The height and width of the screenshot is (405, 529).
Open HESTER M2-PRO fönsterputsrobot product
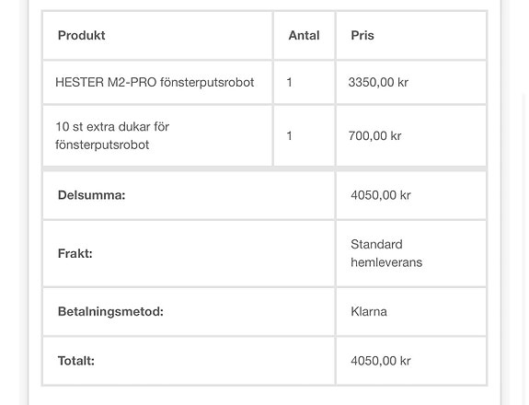point(155,82)
